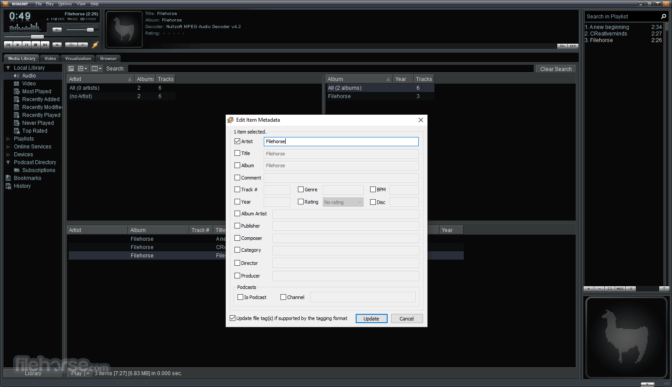The width and height of the screenshot is (672, 387).
Task: Mute audio with the speaker button
Action: (57, 30)
